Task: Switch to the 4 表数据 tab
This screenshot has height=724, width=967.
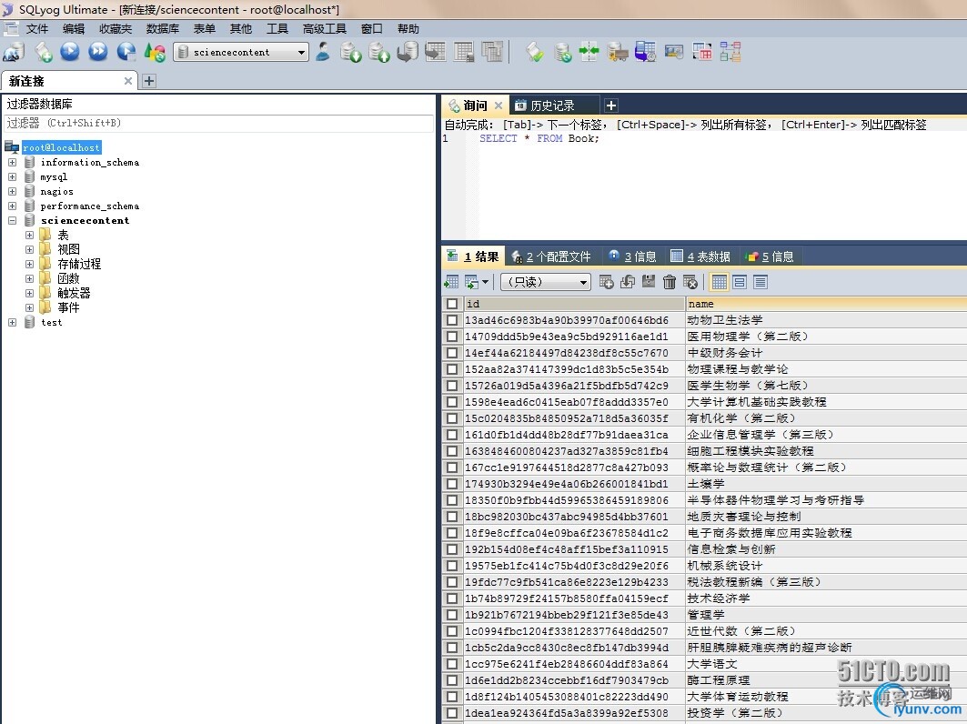Action: tap(700, 256)
